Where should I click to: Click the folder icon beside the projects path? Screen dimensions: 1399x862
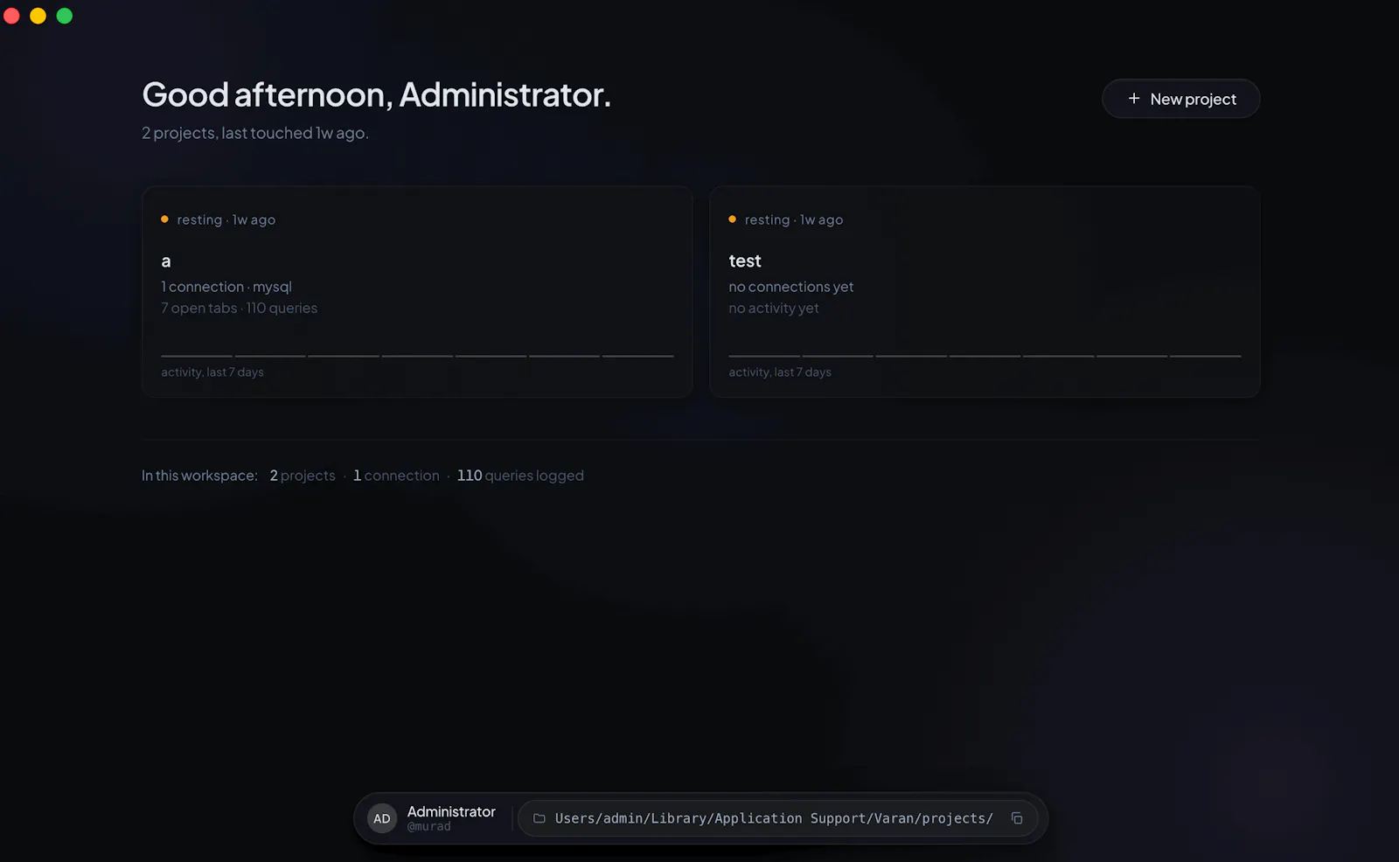click(x=539, y=818)
